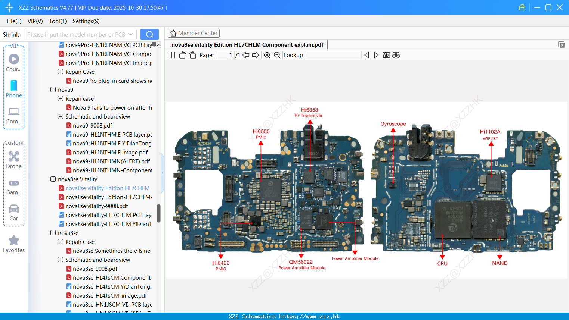Click the toolbox icon in title bar

[522, 7]
